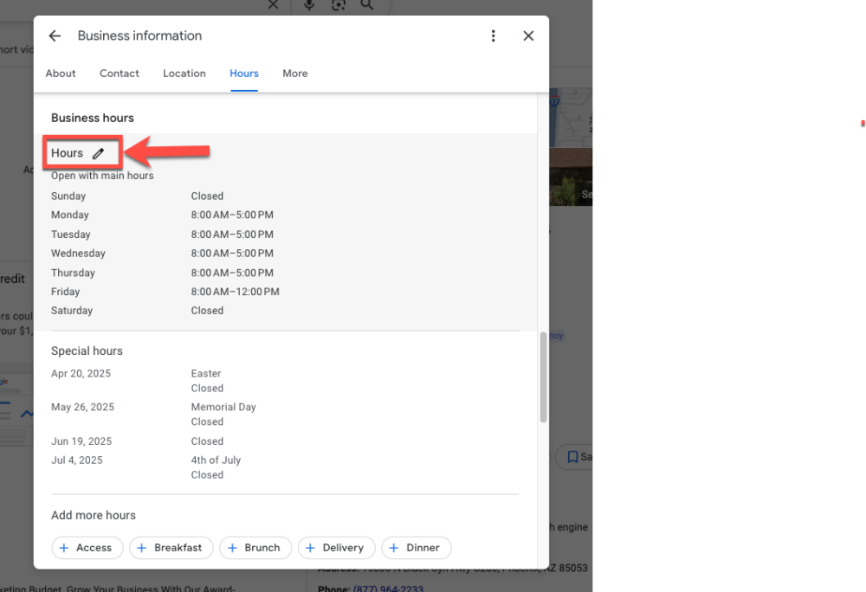
Task: Select the highlighted Hours edit control
Action: pyautogui.click(x=81, y=152)
